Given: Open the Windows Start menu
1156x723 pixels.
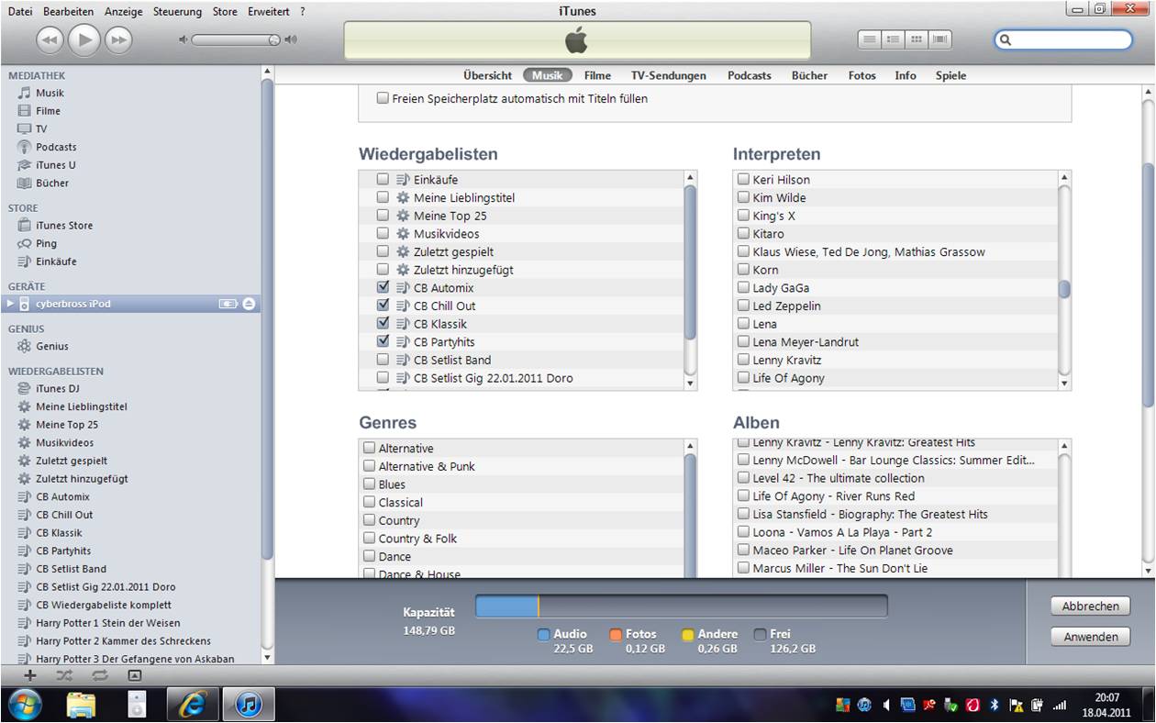Looking at the screenshot, I should [x=25, y=704].
